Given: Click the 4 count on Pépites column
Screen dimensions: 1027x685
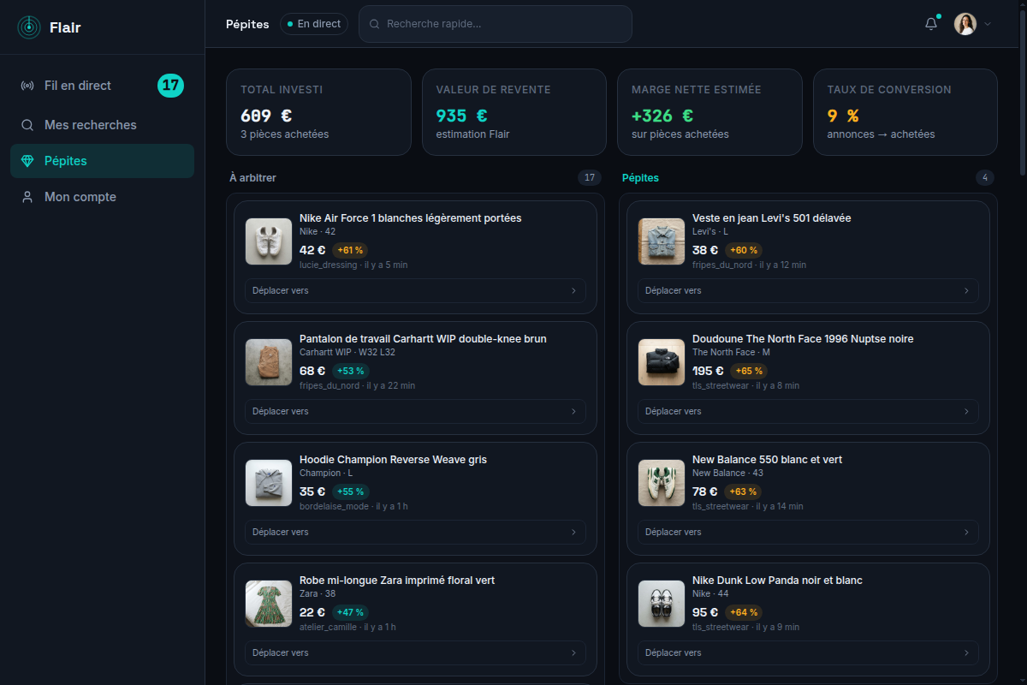Looking at the screenshot, I should [x=985, y=178].
